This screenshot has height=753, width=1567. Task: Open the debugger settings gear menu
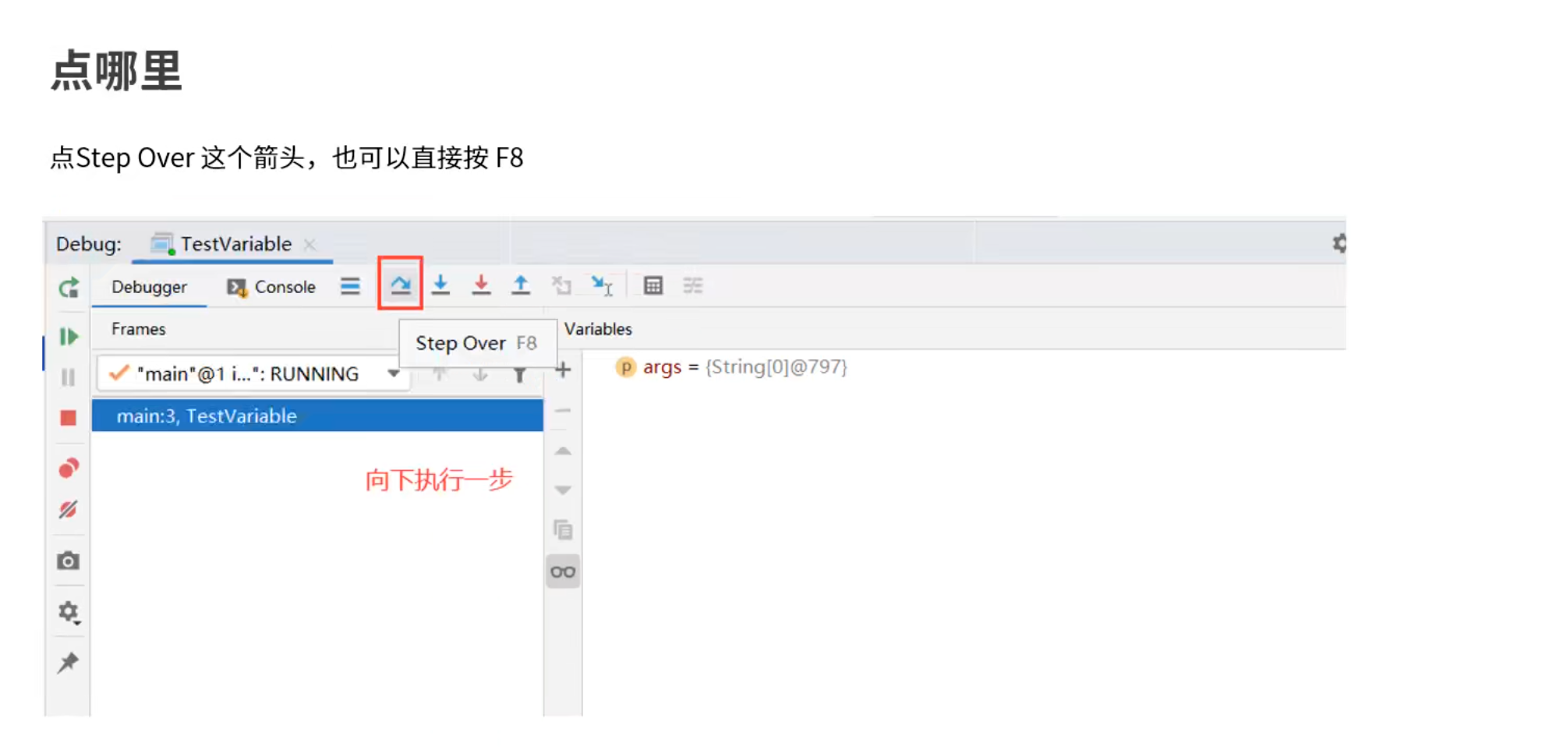(x=69, y=612)
